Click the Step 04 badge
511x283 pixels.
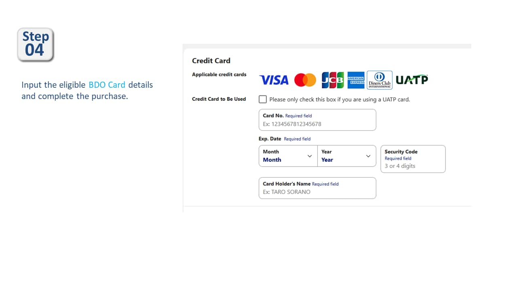pyautogui.click(x=36, y=44)
